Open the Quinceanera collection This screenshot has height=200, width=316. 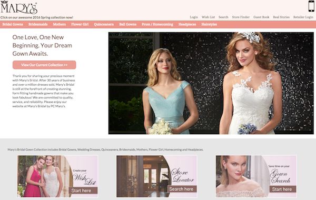(104, 24)
